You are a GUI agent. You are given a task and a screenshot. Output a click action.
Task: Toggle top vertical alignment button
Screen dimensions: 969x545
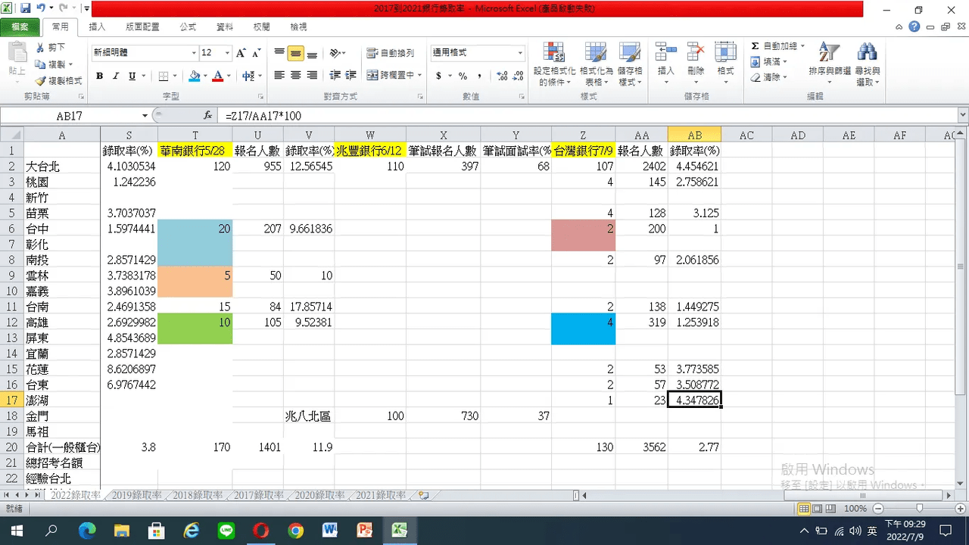pos(279,53)
